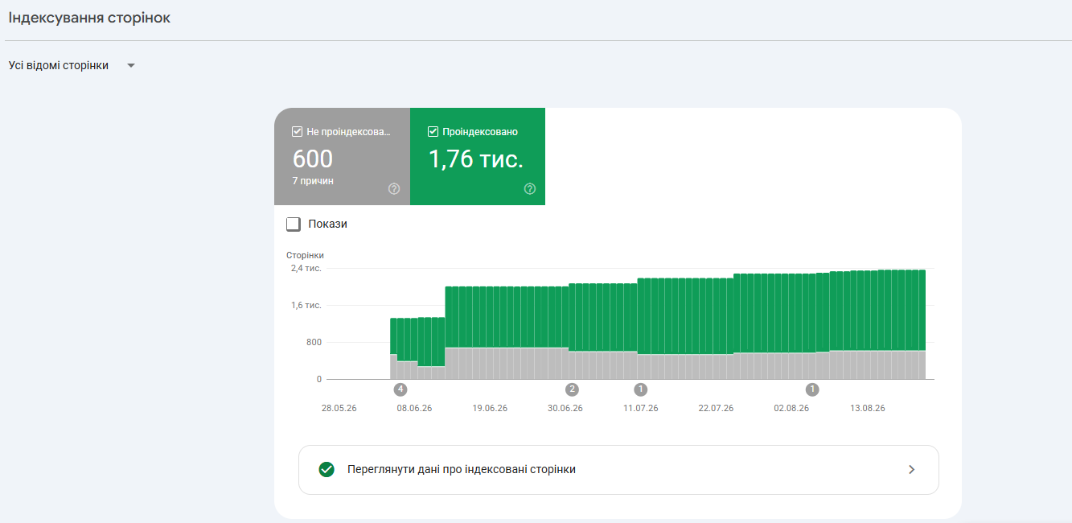
Task: Uncheck the Проіндексовано checkbox
Action: [433, 131]
